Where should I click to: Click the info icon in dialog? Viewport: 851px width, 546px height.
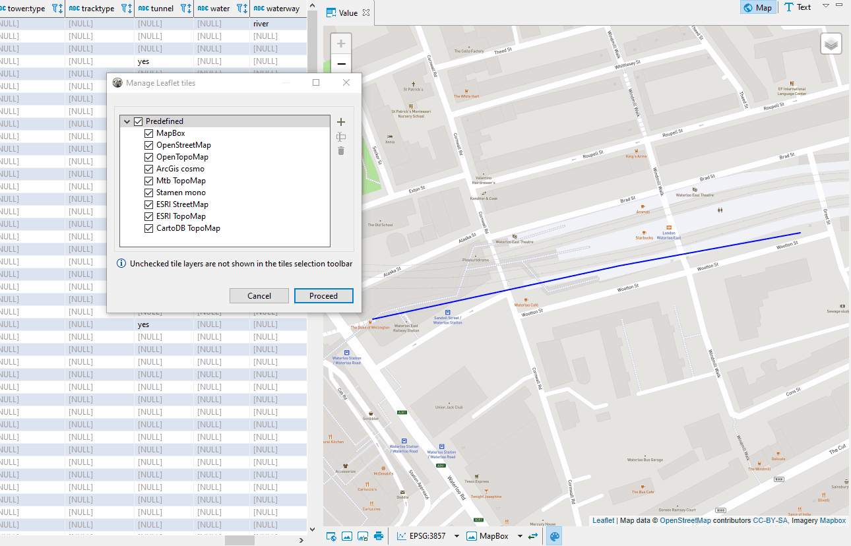point(121,264)
